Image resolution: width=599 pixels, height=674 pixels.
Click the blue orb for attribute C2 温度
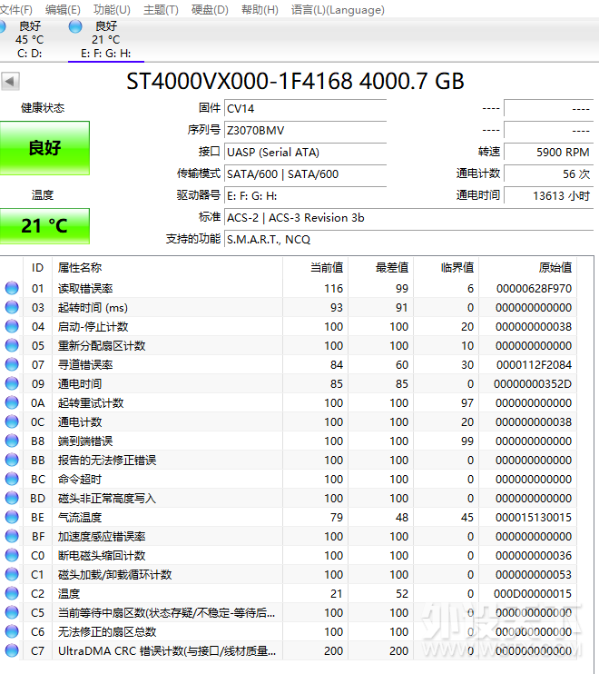coord(12,593)
